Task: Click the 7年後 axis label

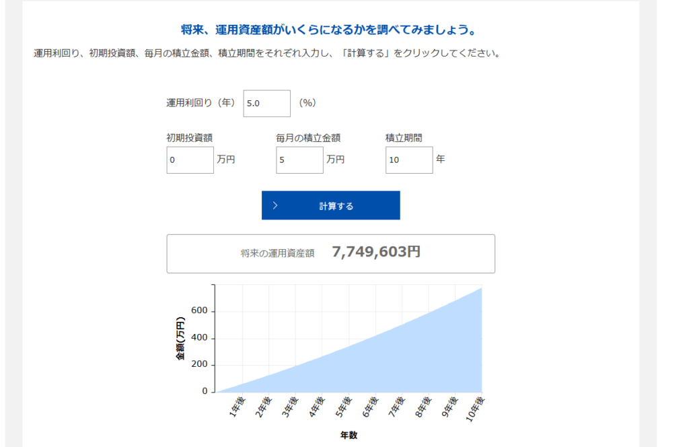Action: [397, 407]
